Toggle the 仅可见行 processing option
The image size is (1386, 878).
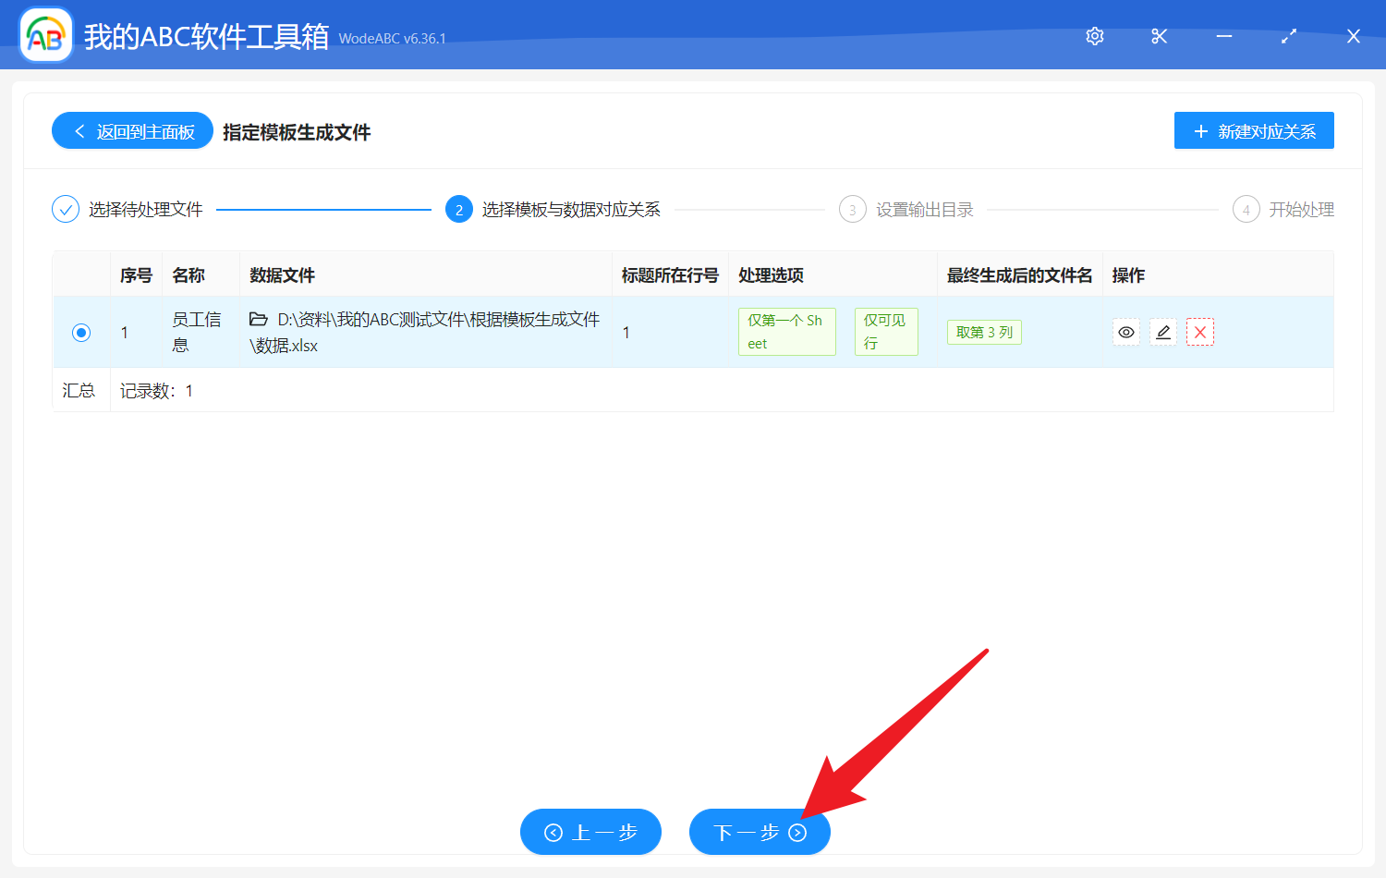(x=885, y=331)
